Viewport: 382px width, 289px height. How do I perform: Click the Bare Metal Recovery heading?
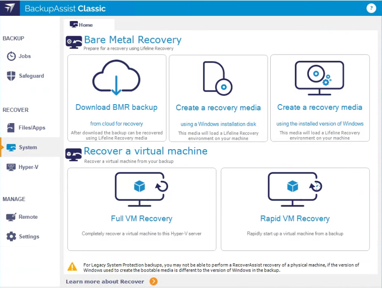(133, 40)
